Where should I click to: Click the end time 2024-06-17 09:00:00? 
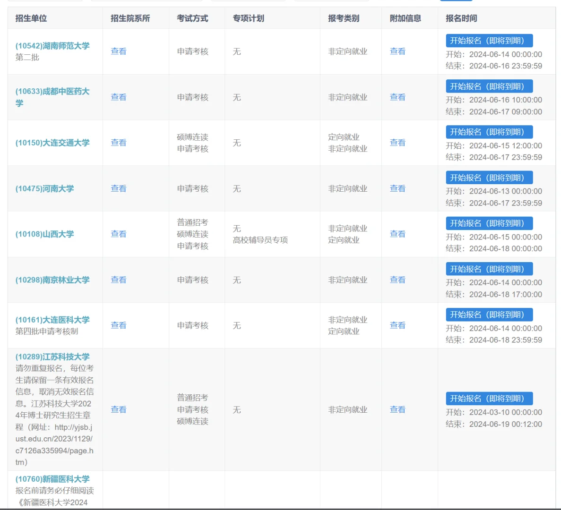tap(506, 111)
